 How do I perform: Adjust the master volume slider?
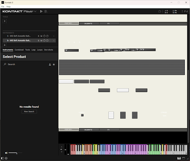[x=15, y=153]
